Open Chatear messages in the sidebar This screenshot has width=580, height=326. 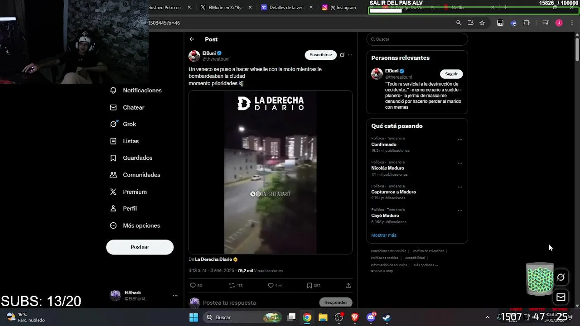coord(127,107)
